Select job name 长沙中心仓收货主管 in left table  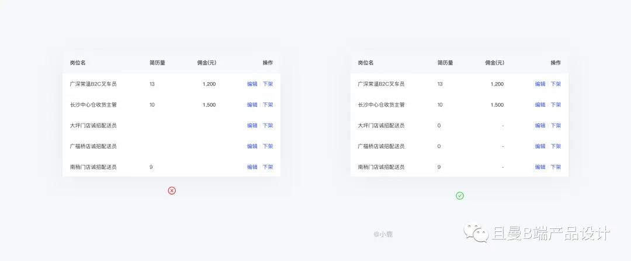coord(93,105)
